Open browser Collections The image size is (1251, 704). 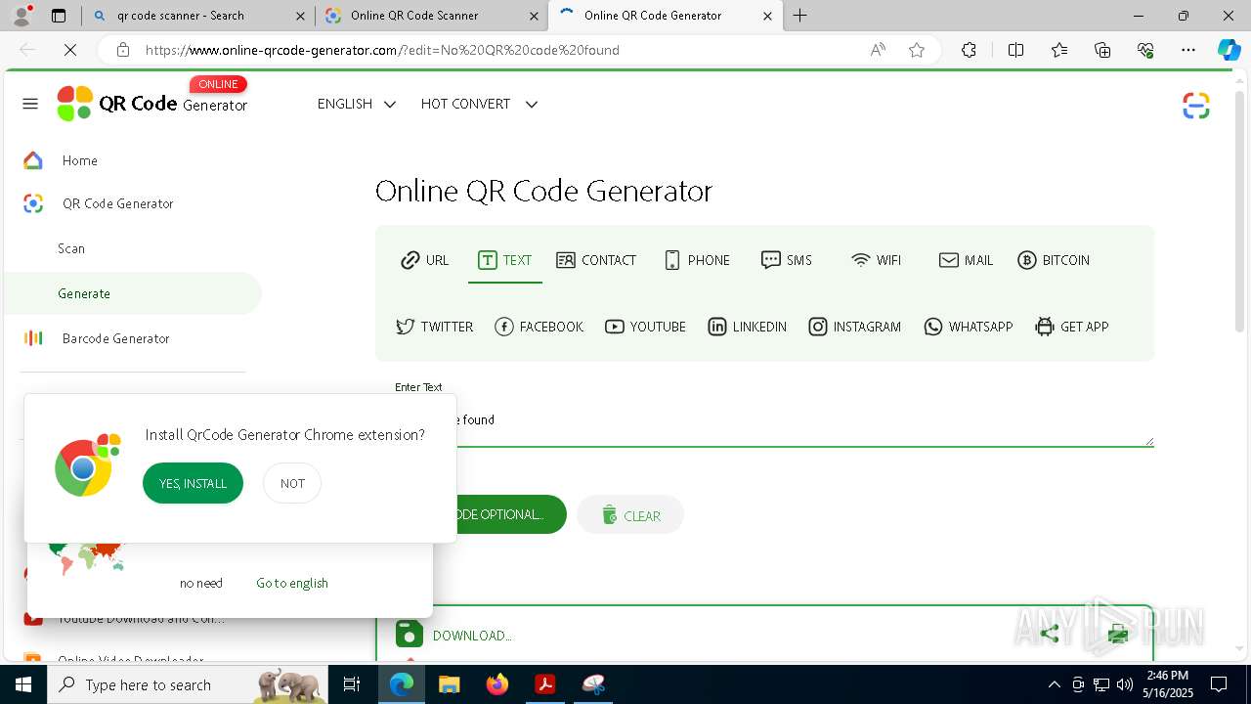pos(1102,50)
